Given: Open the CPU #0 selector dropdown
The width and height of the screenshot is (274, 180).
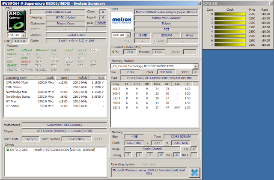Looking at the screenshot, I should tap(23, 35).
